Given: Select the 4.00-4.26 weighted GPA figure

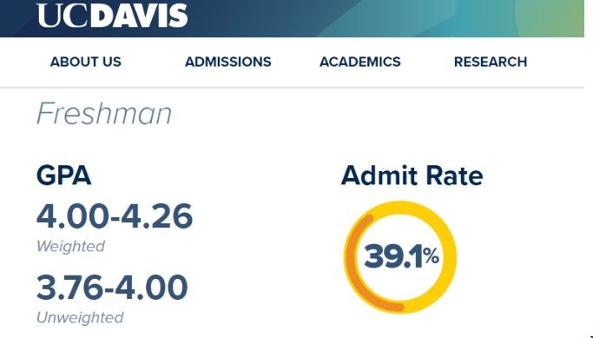Looking at the screenshot, I should point(115,216).
